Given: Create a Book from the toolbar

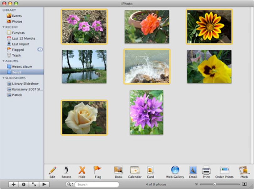Looking at the screenshot, I should pos(119,170).
